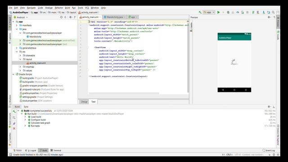Image resolution: width=288 pixels, height=162 pixels.
Task: Hide the Project panel
Action: click(x=75, y=17)
